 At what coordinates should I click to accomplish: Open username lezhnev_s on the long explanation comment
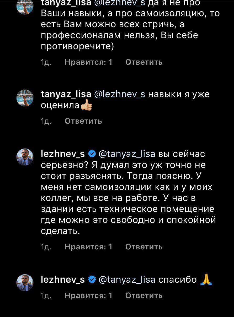63,154
